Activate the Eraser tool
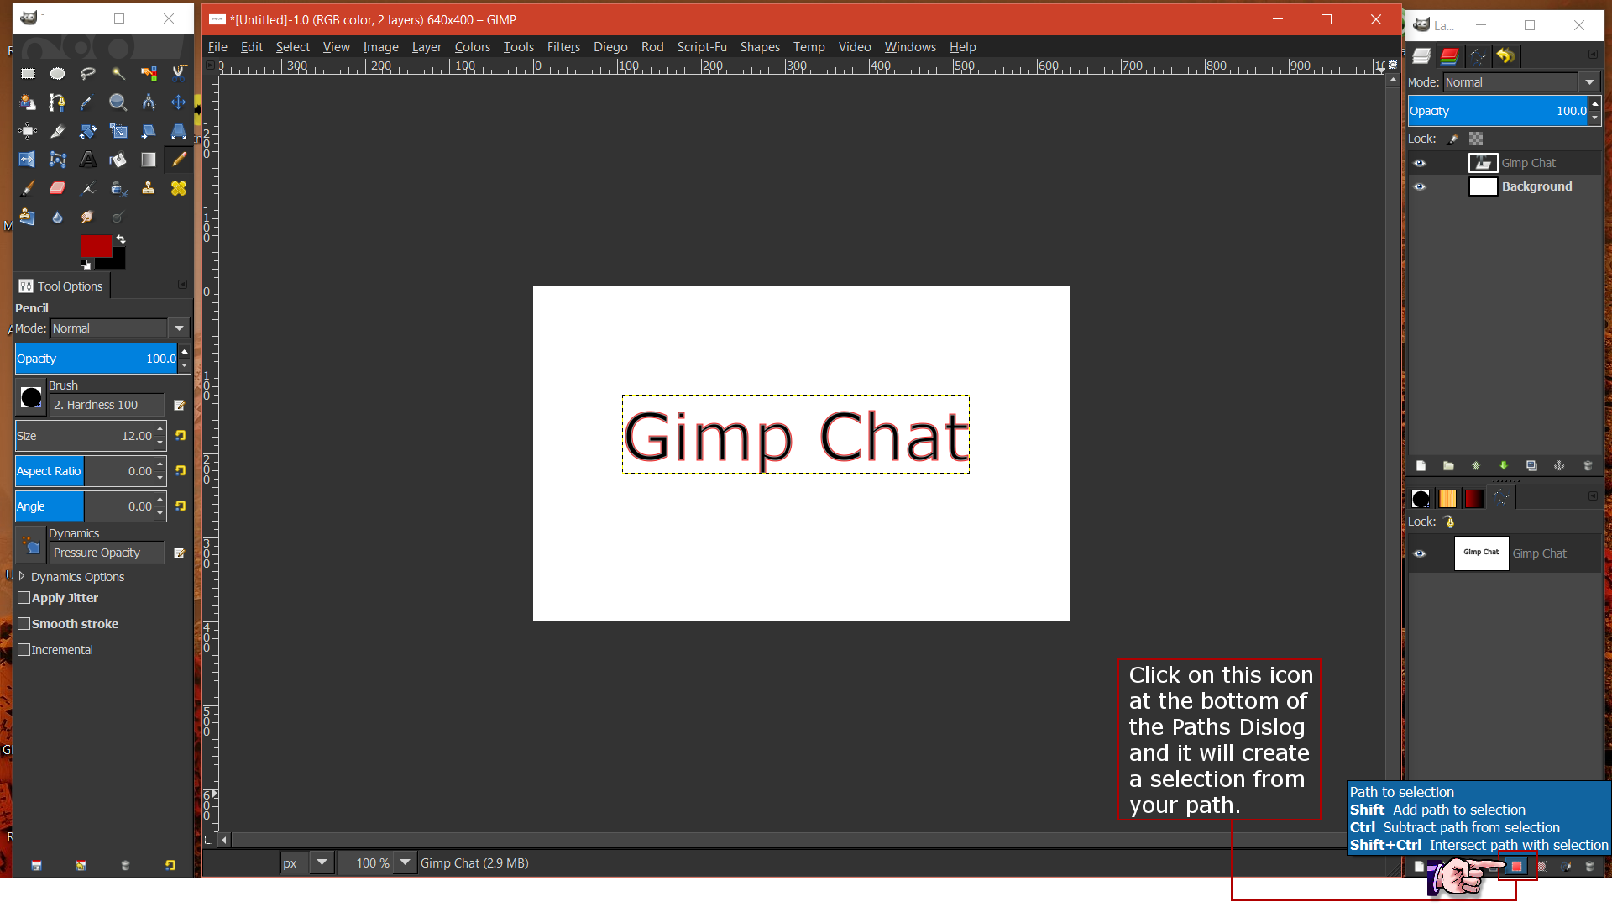The width and height of the screenshot is (1612, 907). [58, 188]
